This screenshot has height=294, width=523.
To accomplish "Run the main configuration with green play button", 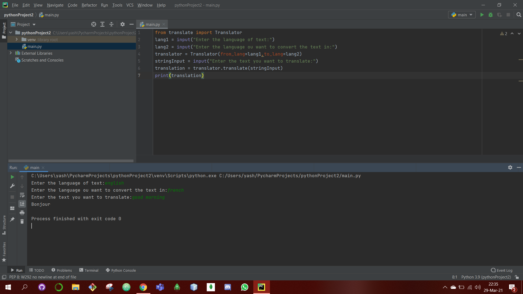I will coord(482,15).
